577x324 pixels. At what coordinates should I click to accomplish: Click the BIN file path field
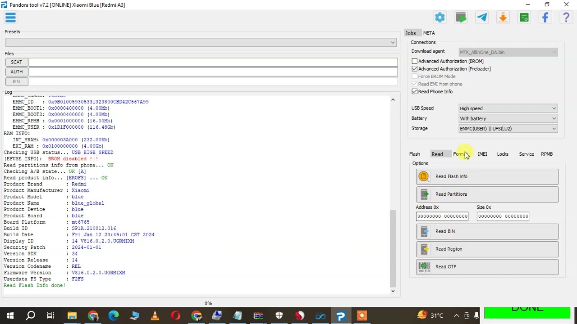(213, 82)
